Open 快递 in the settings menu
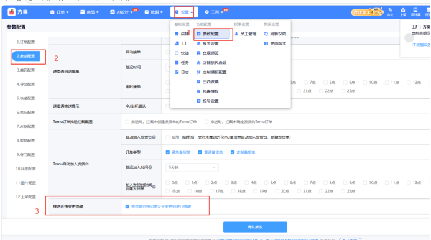This screenshot has width=431, height=240. pos(182,53)
